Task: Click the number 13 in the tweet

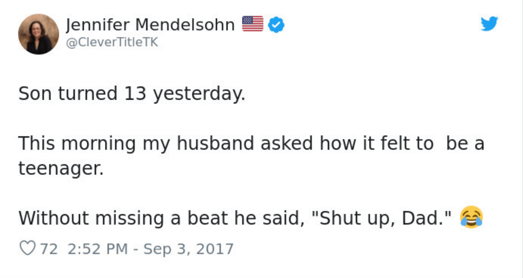Action: 135,93
